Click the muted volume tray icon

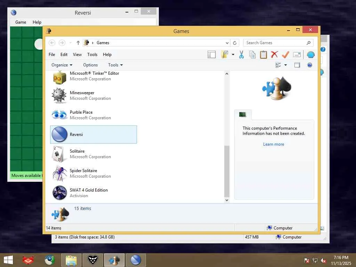pos(323,260)
